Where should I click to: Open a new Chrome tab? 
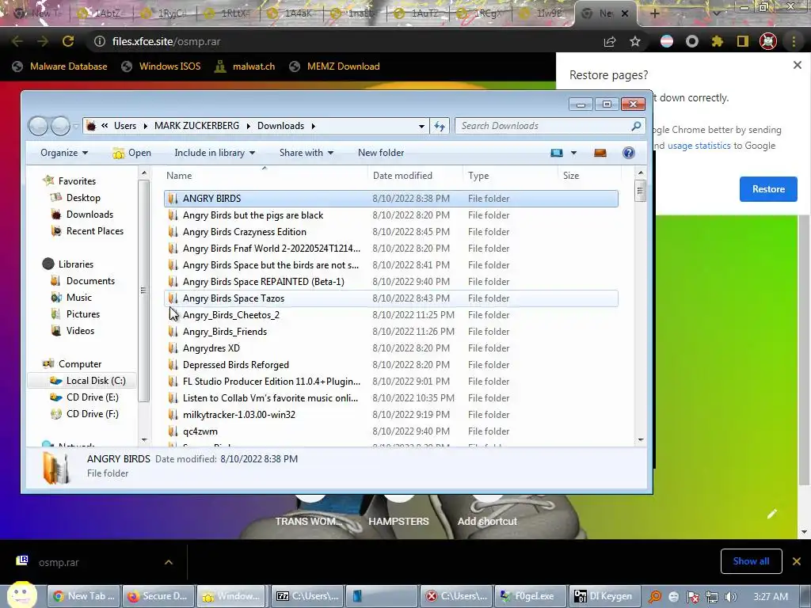point(654,13)
